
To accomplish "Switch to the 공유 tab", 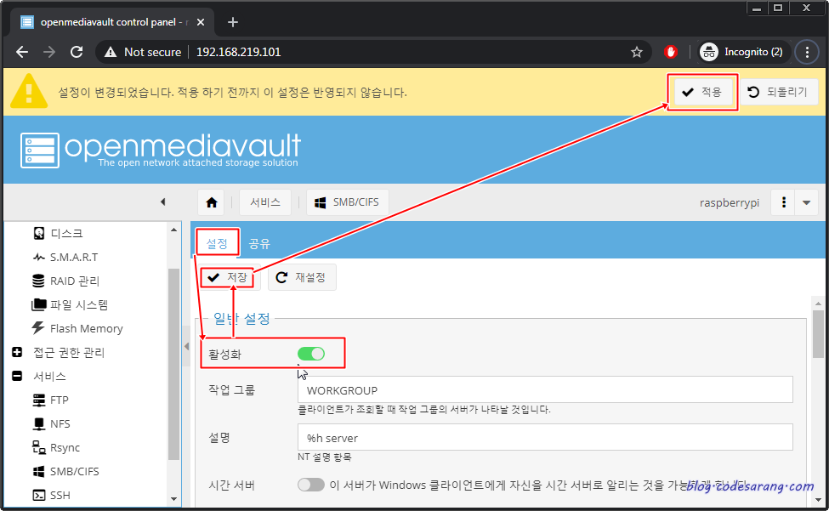I will (259, 243).
